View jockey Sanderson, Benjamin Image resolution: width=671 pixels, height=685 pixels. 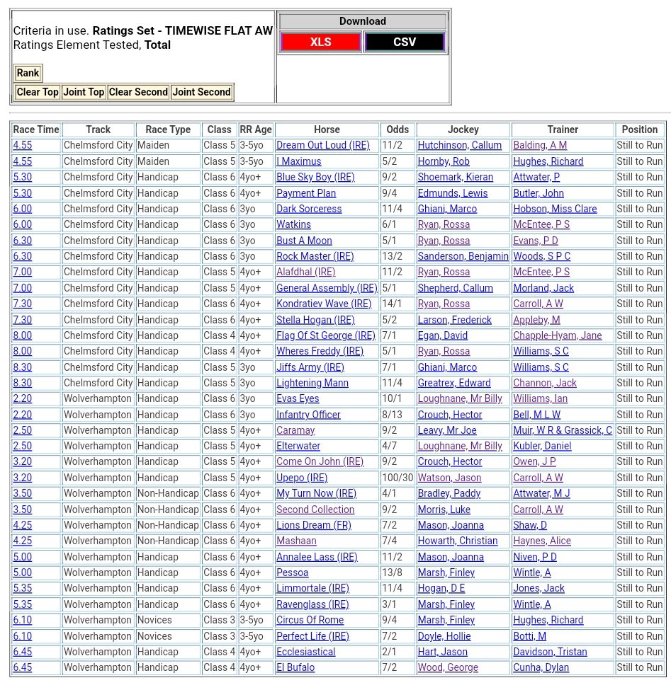[x=463, y=256]
